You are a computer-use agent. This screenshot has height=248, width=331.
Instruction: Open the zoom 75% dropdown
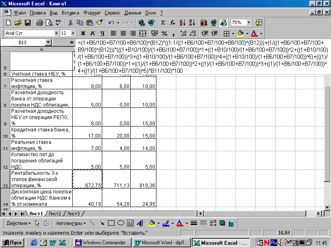click(249, 23)
